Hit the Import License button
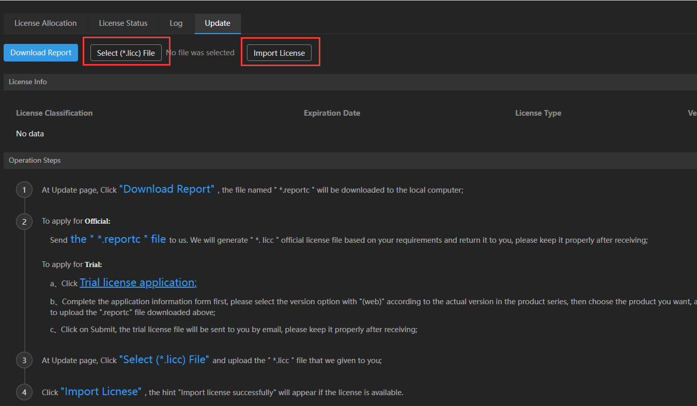Screen dimensions: 697x406 point(279,53)
